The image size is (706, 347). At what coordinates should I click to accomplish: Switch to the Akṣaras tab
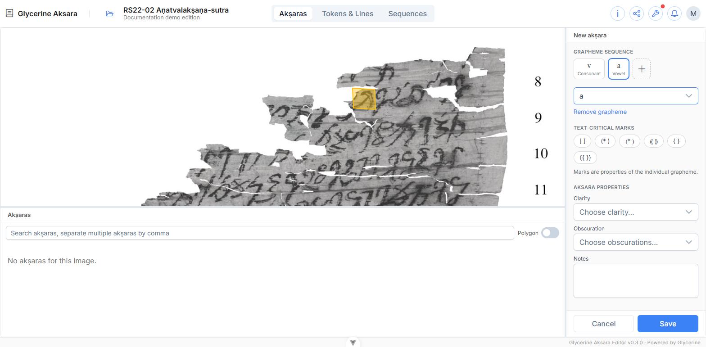pyautogui.click(x=293, y=14)
